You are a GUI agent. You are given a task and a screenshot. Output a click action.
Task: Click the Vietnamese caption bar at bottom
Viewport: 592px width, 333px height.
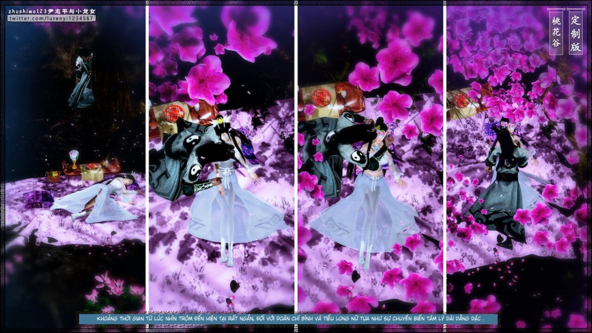pyautogui.click(x=288, y=319)
